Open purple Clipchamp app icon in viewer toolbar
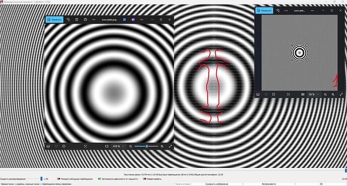This screenshot has width=347, height=186. pyautogui.click(x=133, y=20)
